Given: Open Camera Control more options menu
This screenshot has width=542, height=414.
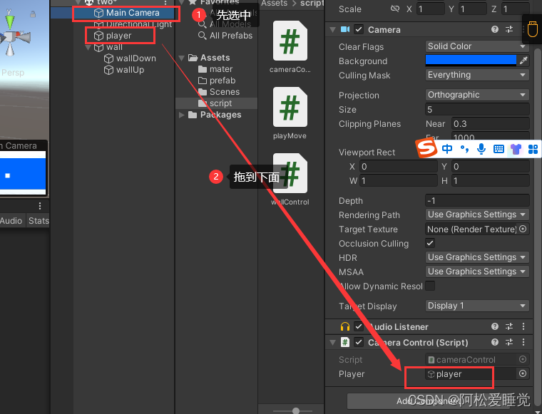Looking at the screenshot, I should point(523,342).
